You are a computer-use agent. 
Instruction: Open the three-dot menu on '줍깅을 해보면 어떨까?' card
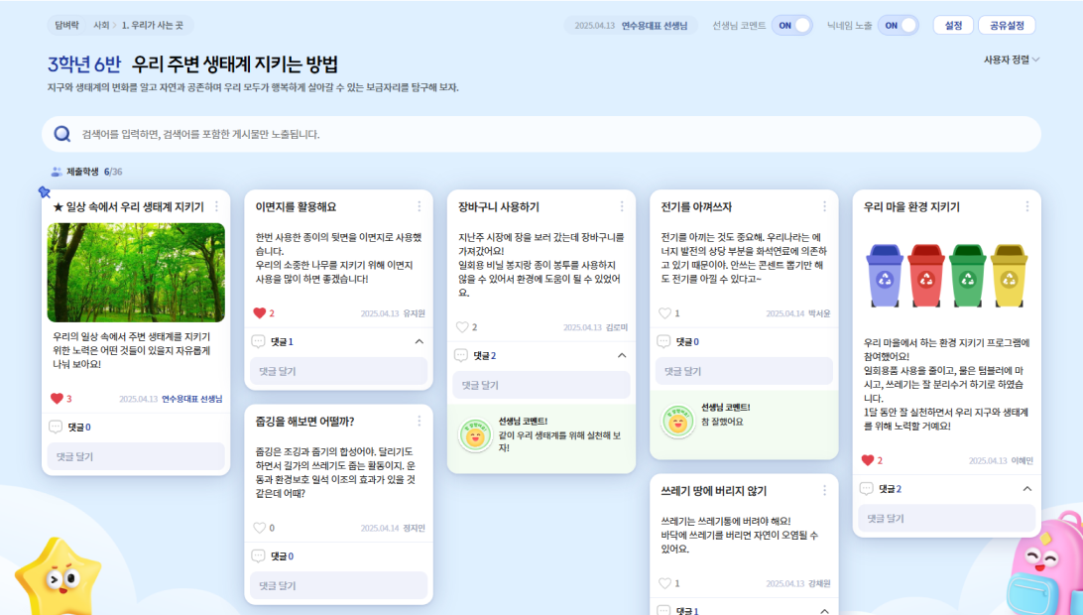[419, 421]
